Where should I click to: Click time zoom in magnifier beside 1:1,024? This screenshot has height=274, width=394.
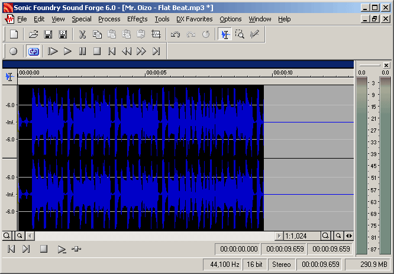(x=325, y=236)
